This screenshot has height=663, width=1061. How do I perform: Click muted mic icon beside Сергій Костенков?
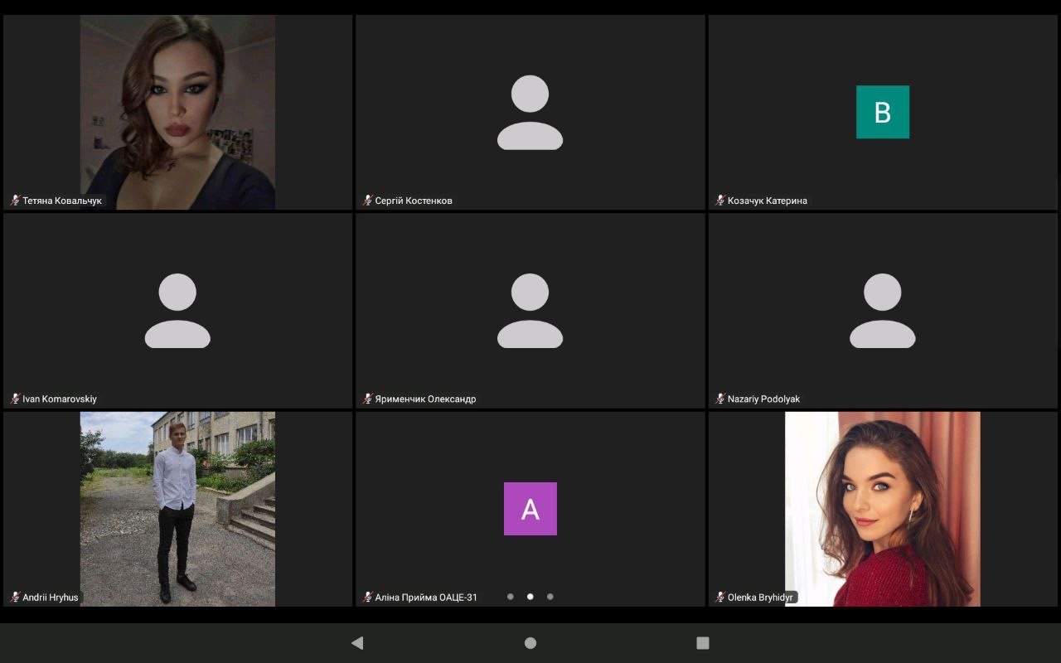(x=368, y=201)
